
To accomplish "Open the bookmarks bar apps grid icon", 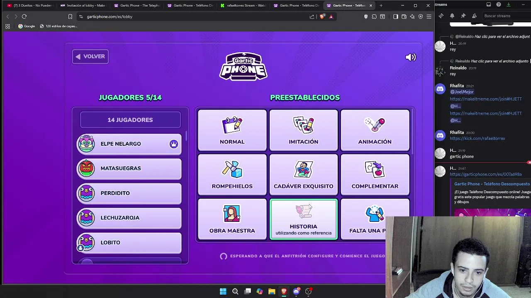I will 7,26.
